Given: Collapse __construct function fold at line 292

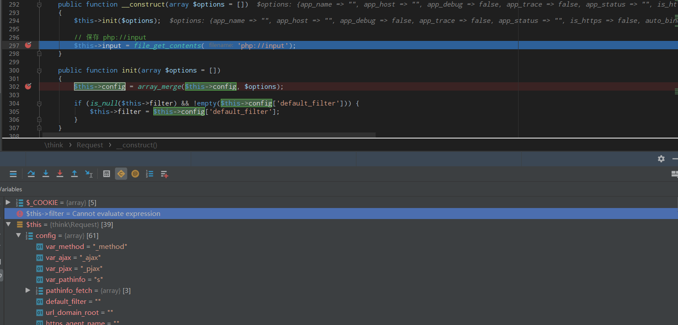Looking at the screenshot, I should 39,4.
